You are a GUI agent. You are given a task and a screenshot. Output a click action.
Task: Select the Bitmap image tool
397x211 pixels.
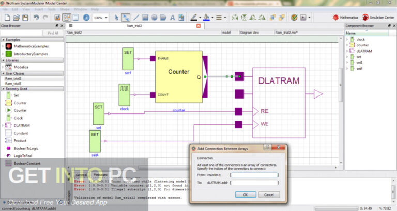181,18
